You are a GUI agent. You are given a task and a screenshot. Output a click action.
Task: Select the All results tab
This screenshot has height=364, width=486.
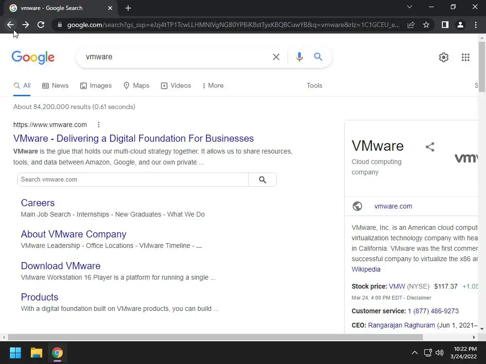(22, 86)
